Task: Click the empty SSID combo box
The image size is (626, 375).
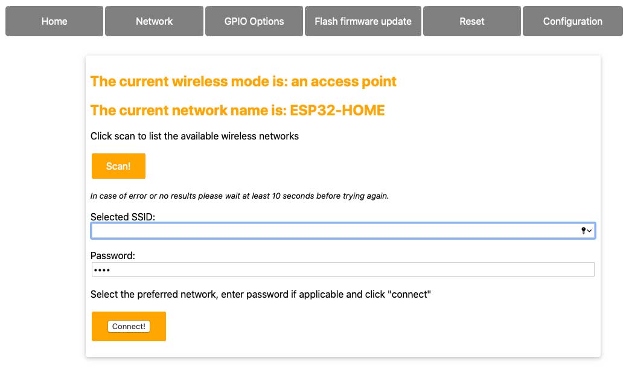Action: click(302, 230)
